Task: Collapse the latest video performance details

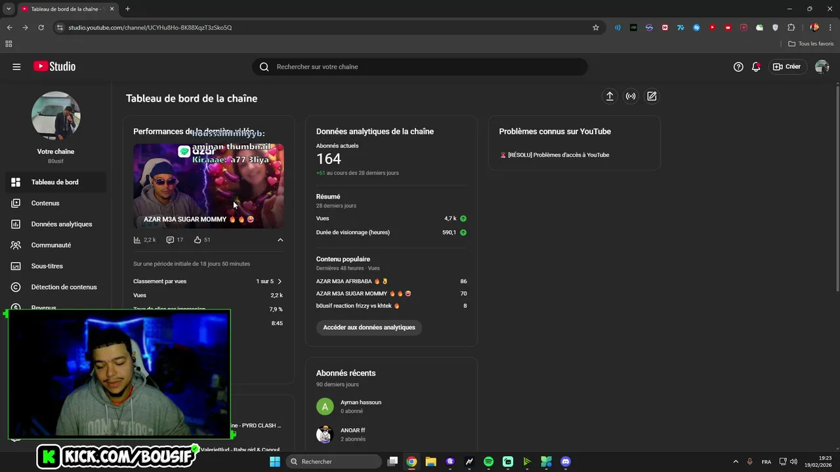Action: (280, 240)
